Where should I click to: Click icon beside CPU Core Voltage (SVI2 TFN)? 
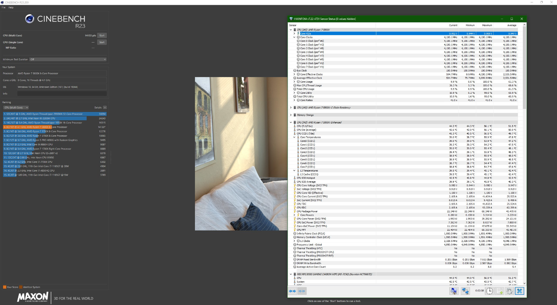pos(295,185)
